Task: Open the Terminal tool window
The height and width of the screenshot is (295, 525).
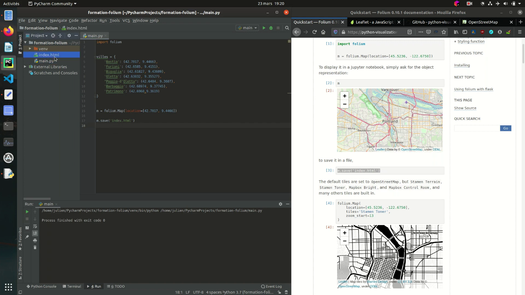Action: point(72,287)
